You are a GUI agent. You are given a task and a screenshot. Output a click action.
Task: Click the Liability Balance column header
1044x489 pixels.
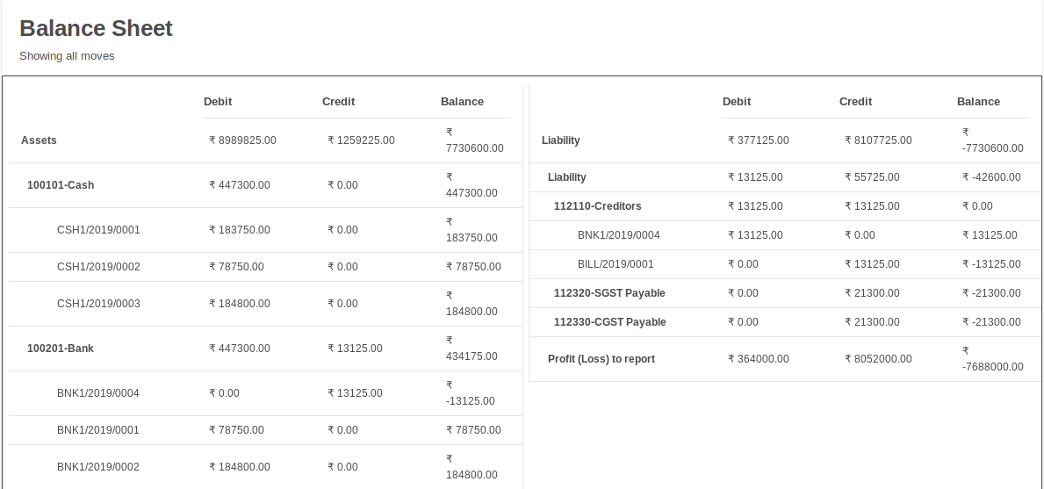(978, 102)
